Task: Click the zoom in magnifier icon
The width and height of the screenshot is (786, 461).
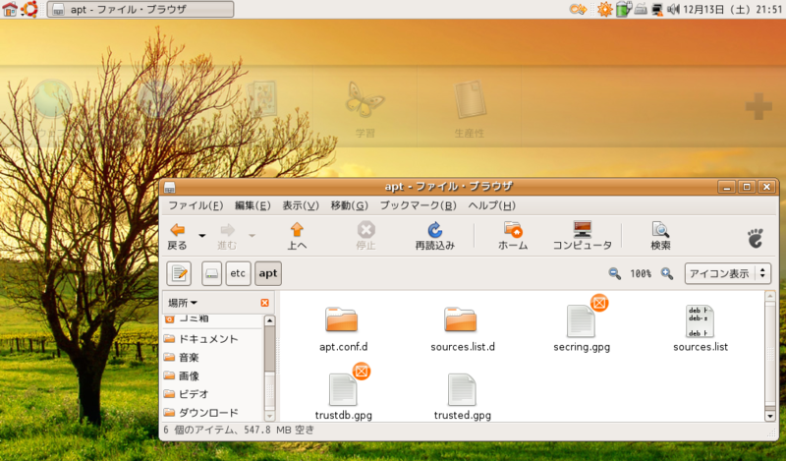Action: (x=667, y=273)
